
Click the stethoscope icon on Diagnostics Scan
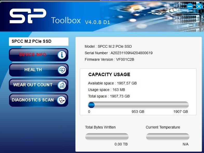[61, 100]
